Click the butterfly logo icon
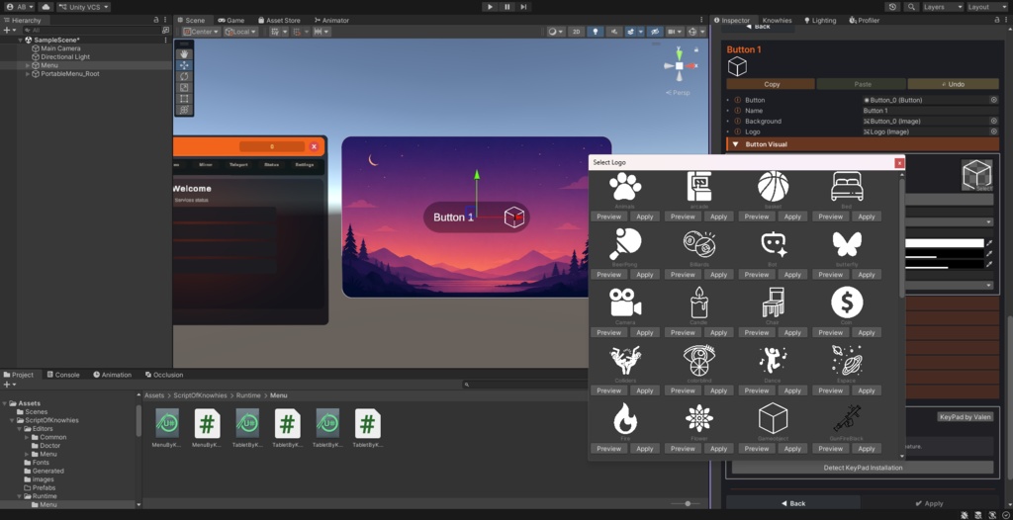 (847, 244)
